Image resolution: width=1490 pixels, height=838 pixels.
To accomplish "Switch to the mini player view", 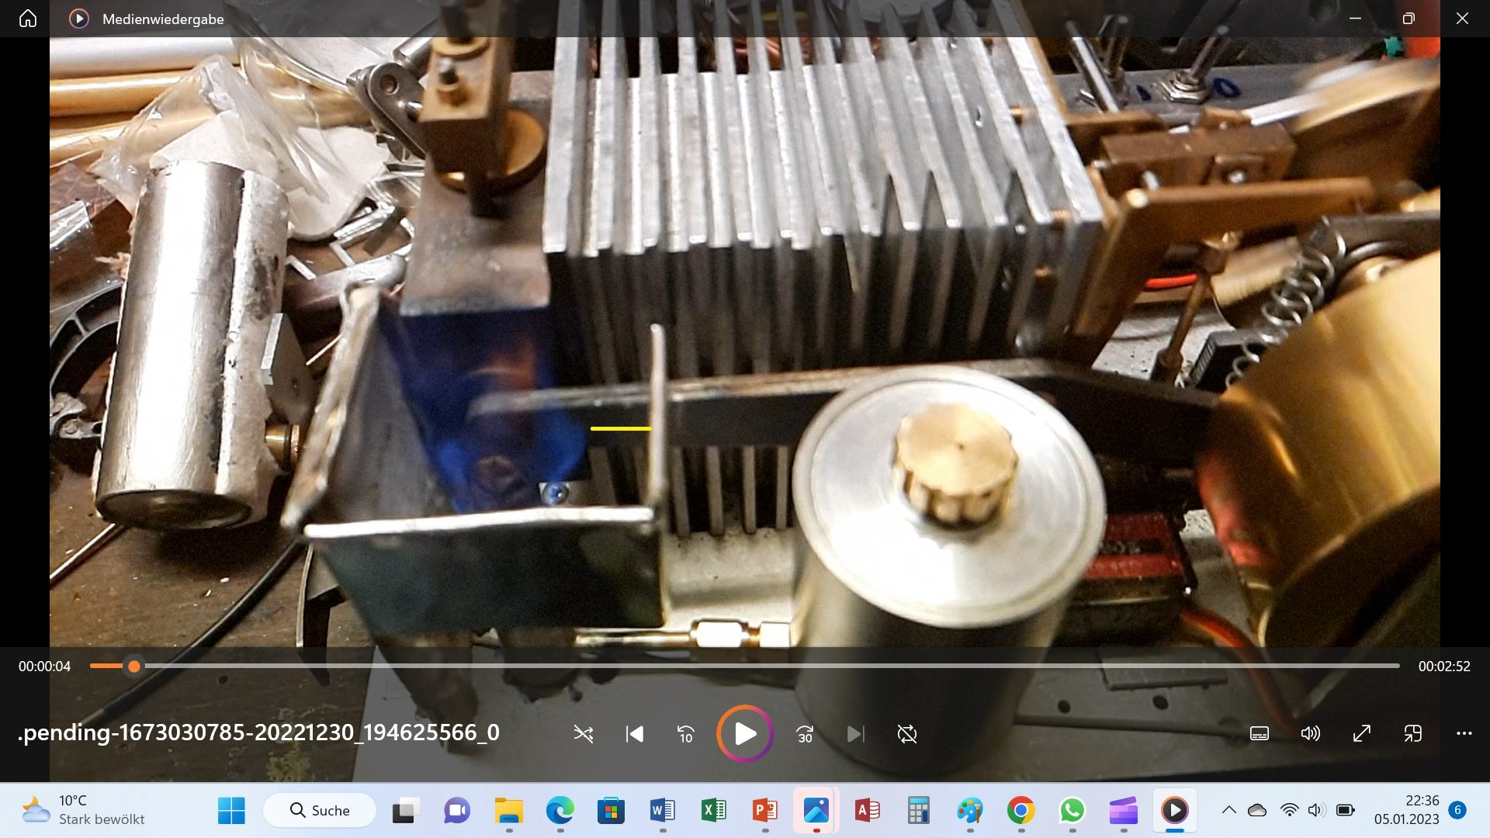I will pos(1413,734).
